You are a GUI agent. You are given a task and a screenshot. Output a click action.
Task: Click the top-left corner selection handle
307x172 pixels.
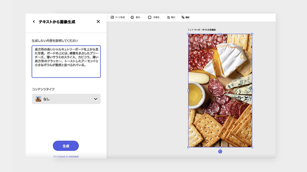[188, 34]
